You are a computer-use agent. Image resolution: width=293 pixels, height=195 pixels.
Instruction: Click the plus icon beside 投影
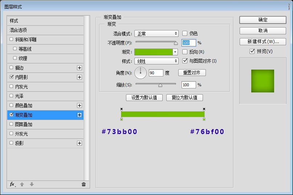click(80, 143)
